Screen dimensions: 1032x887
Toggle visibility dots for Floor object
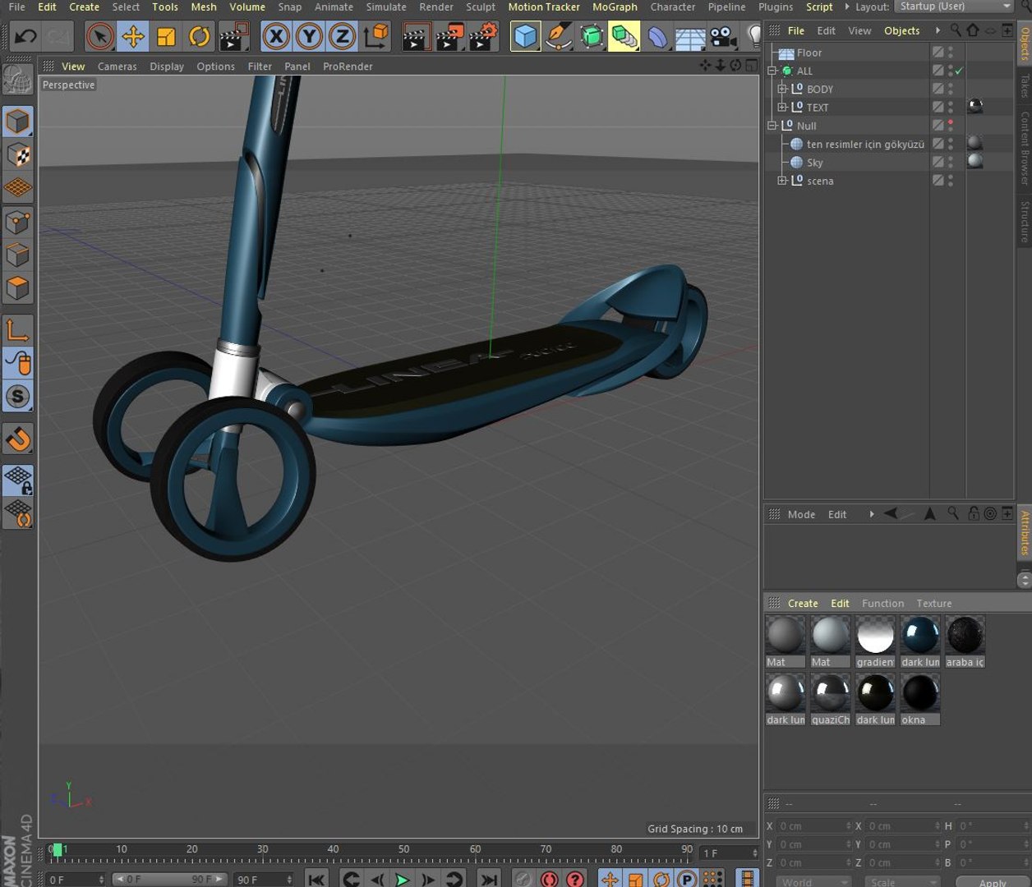951,53
